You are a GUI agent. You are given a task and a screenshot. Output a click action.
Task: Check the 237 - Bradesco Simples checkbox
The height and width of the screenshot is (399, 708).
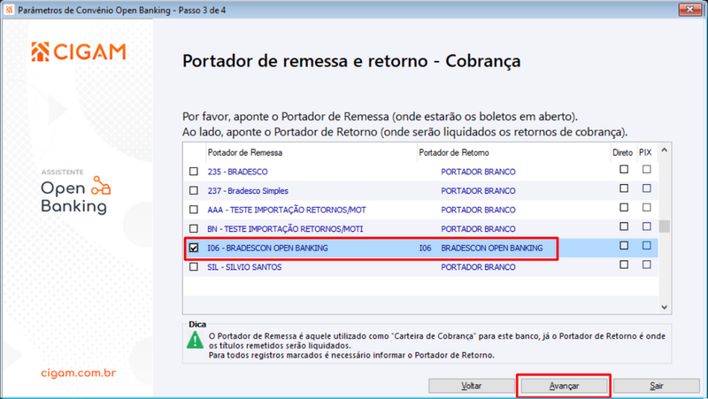point(194,190)
